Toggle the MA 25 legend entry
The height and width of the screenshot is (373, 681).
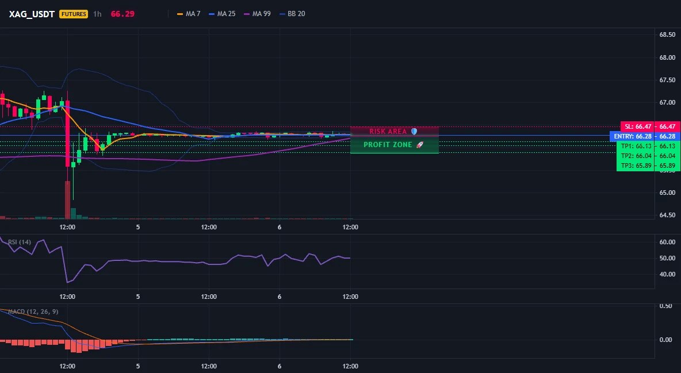222,14
